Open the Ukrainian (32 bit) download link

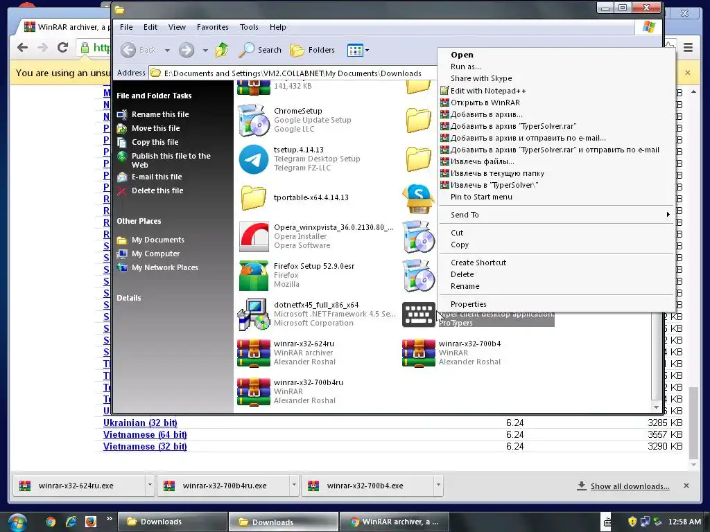(x=140, y=423)
